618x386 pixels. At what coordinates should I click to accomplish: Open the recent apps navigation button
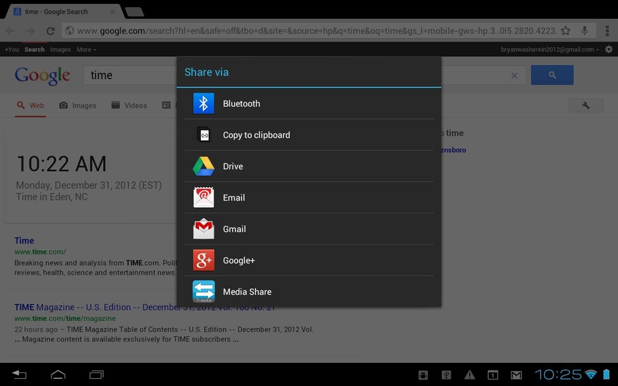96,374
